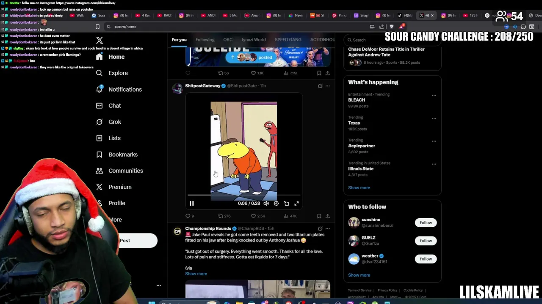Open Lists in the sidebar
The width and height of the screenshot is (542, 304).
[108, 138]
